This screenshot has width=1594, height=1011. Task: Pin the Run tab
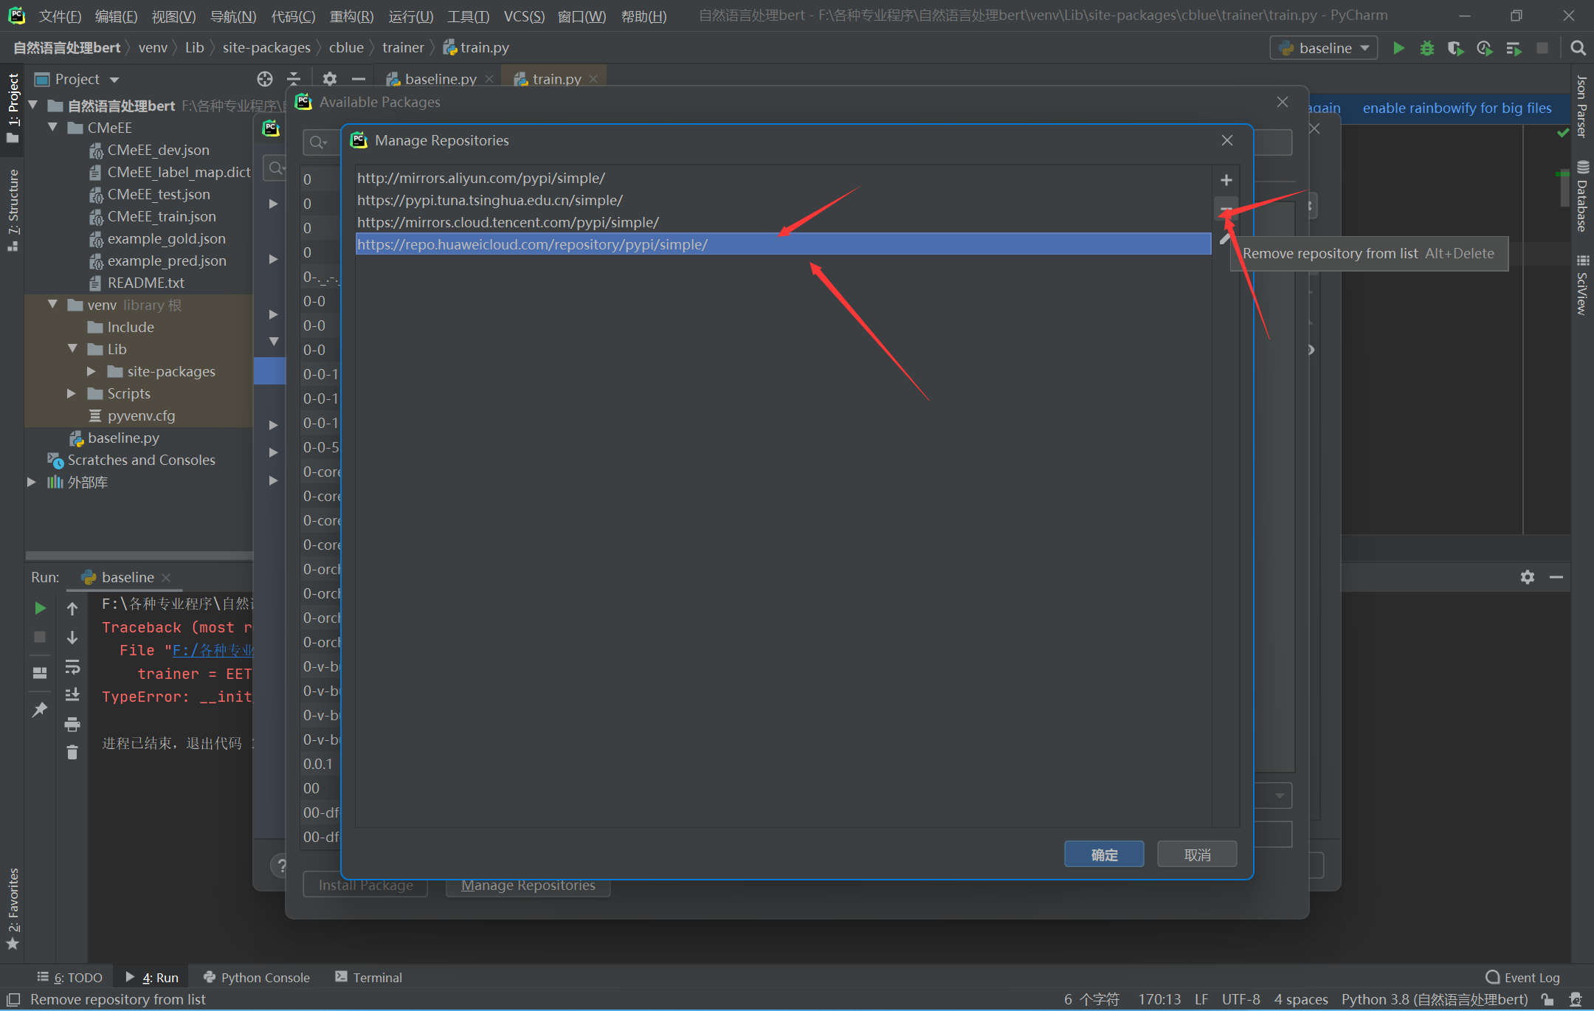40,709
